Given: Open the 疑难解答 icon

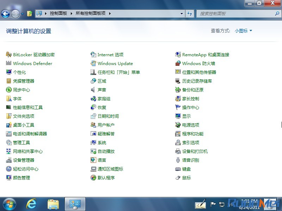Looking at the screenshot, I should [x=93, y=134].
